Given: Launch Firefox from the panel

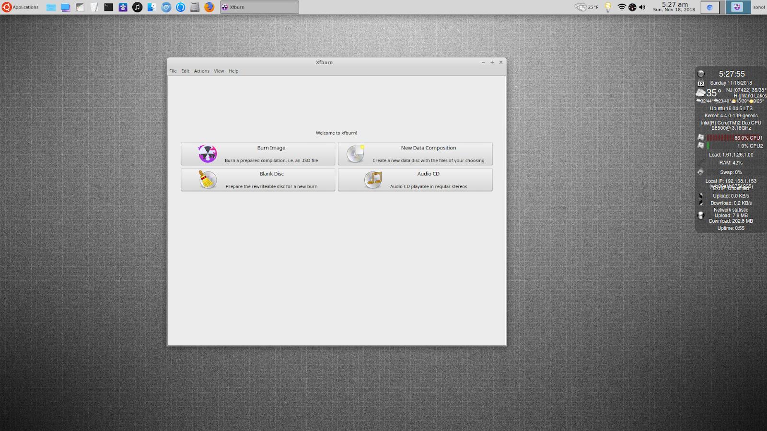Looking at the screenshot, I should point(209,7).
